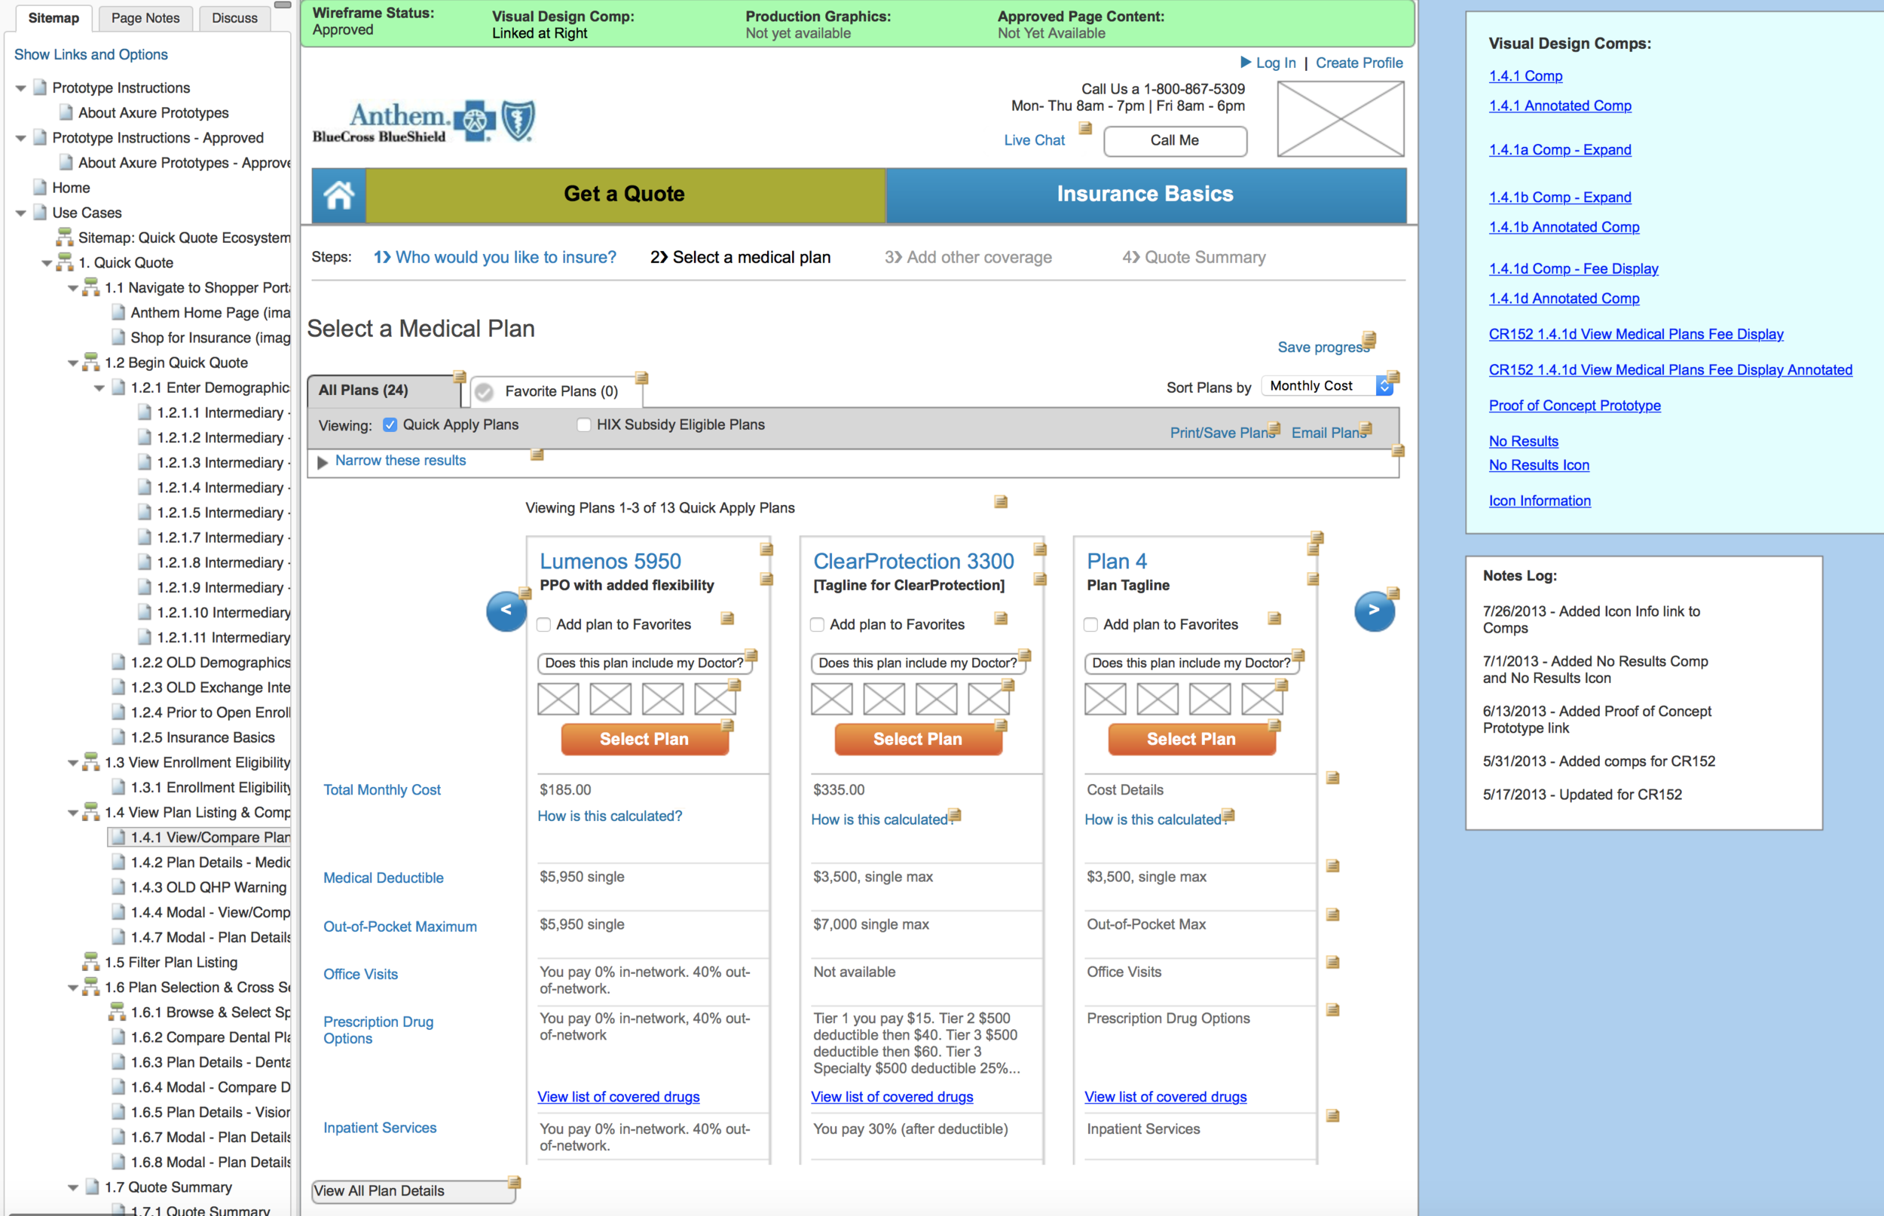Click View All Plan Details button
Viewport: 1884px width, 1216px height.
[413, 1190]
